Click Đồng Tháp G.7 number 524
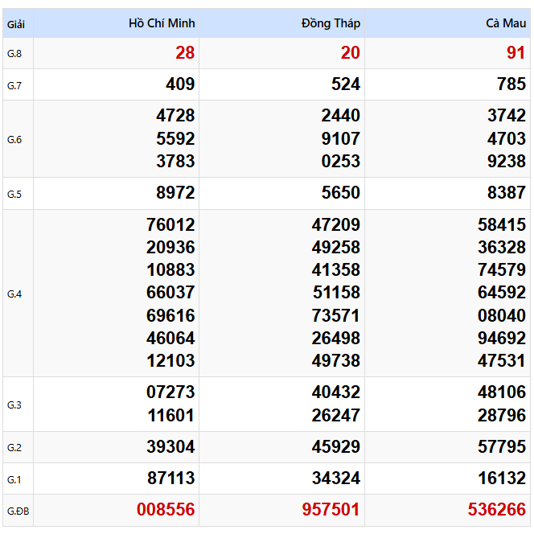 click(x=346, y=84)
